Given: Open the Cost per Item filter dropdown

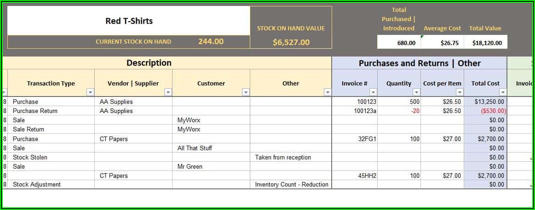Looking at the screenshot, I should [x=460, y=92].
